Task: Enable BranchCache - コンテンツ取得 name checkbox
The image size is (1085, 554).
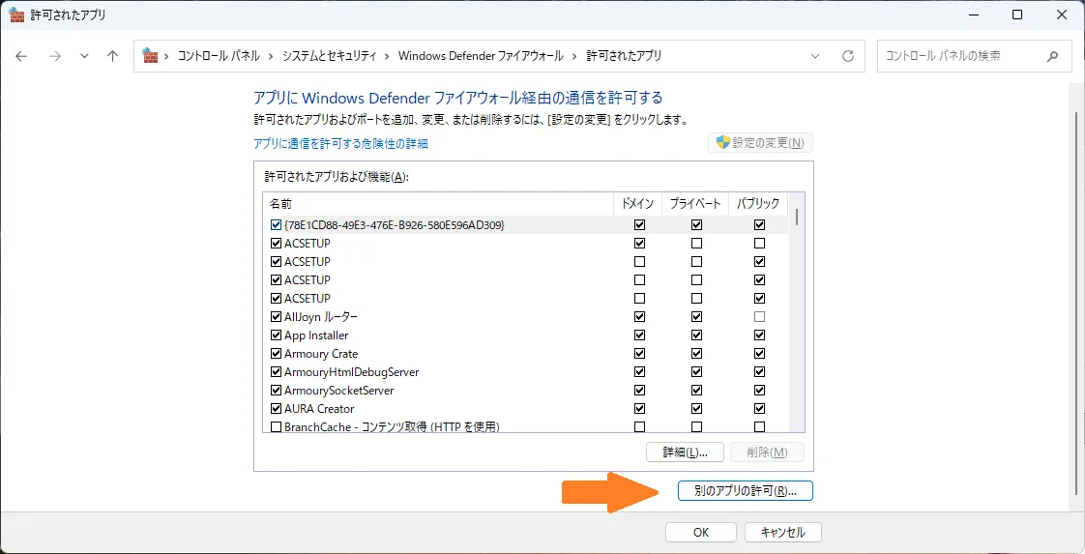Action: click(277, 426)
